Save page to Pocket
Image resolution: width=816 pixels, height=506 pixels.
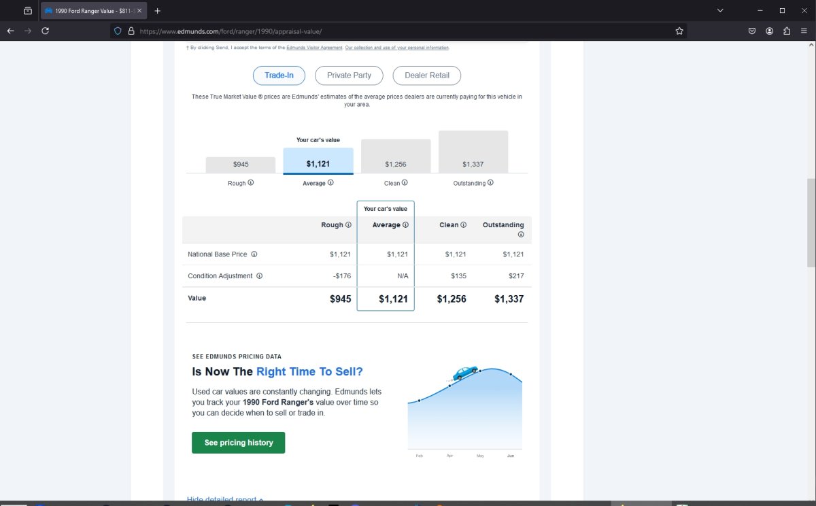pyautogui.click(x=752, y=31)
